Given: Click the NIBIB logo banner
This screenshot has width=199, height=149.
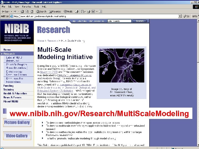Looking at the screenshot, I should (x=17, y=33).
